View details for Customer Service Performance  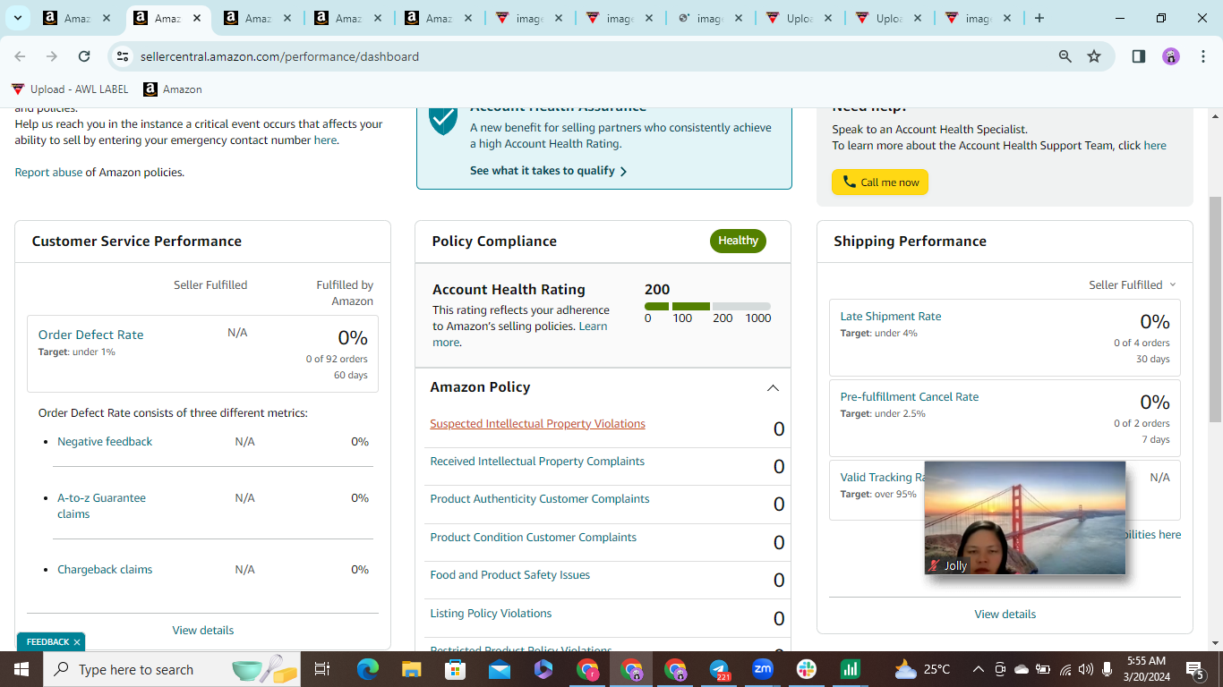click(203, 630)
